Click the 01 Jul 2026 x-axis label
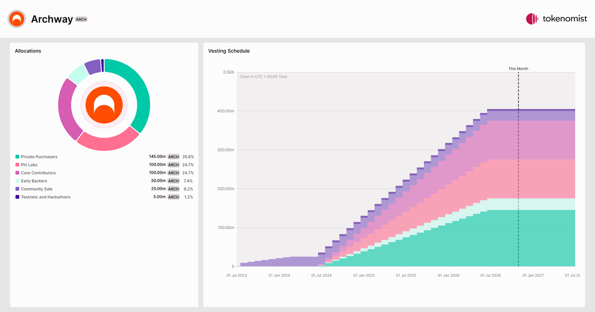Image resolution: width=595 pixels, height=312 pixels. (x=490, y=275)
